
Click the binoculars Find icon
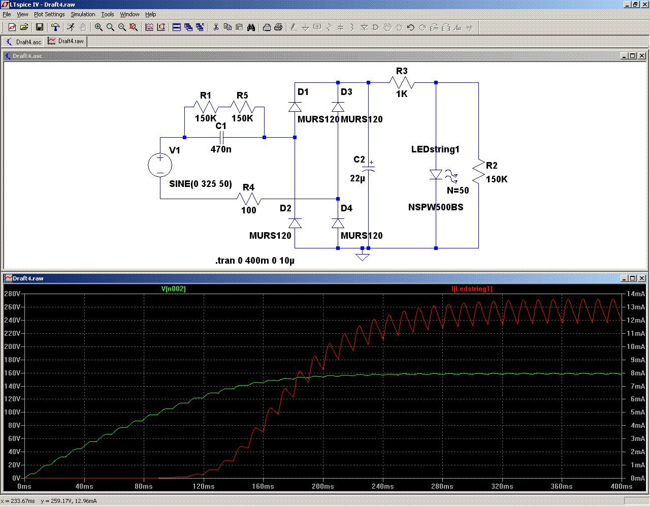click(x=251, y=27)
